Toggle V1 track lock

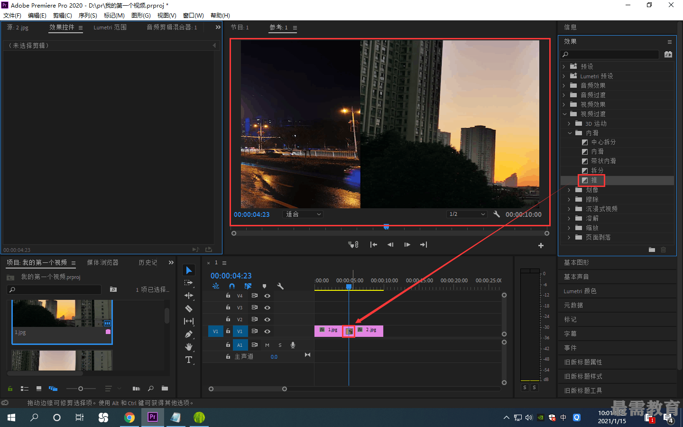pos(228,331)
